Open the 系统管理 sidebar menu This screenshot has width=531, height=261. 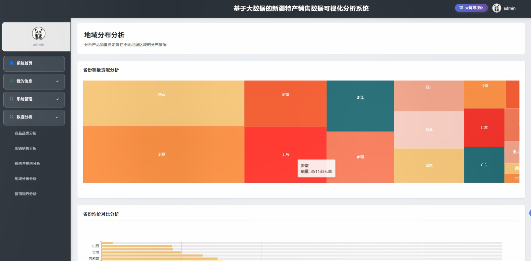tap(34, 99)
